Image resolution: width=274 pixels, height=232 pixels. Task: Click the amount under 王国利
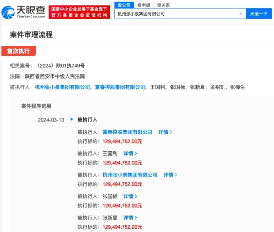tap(122, 163)
